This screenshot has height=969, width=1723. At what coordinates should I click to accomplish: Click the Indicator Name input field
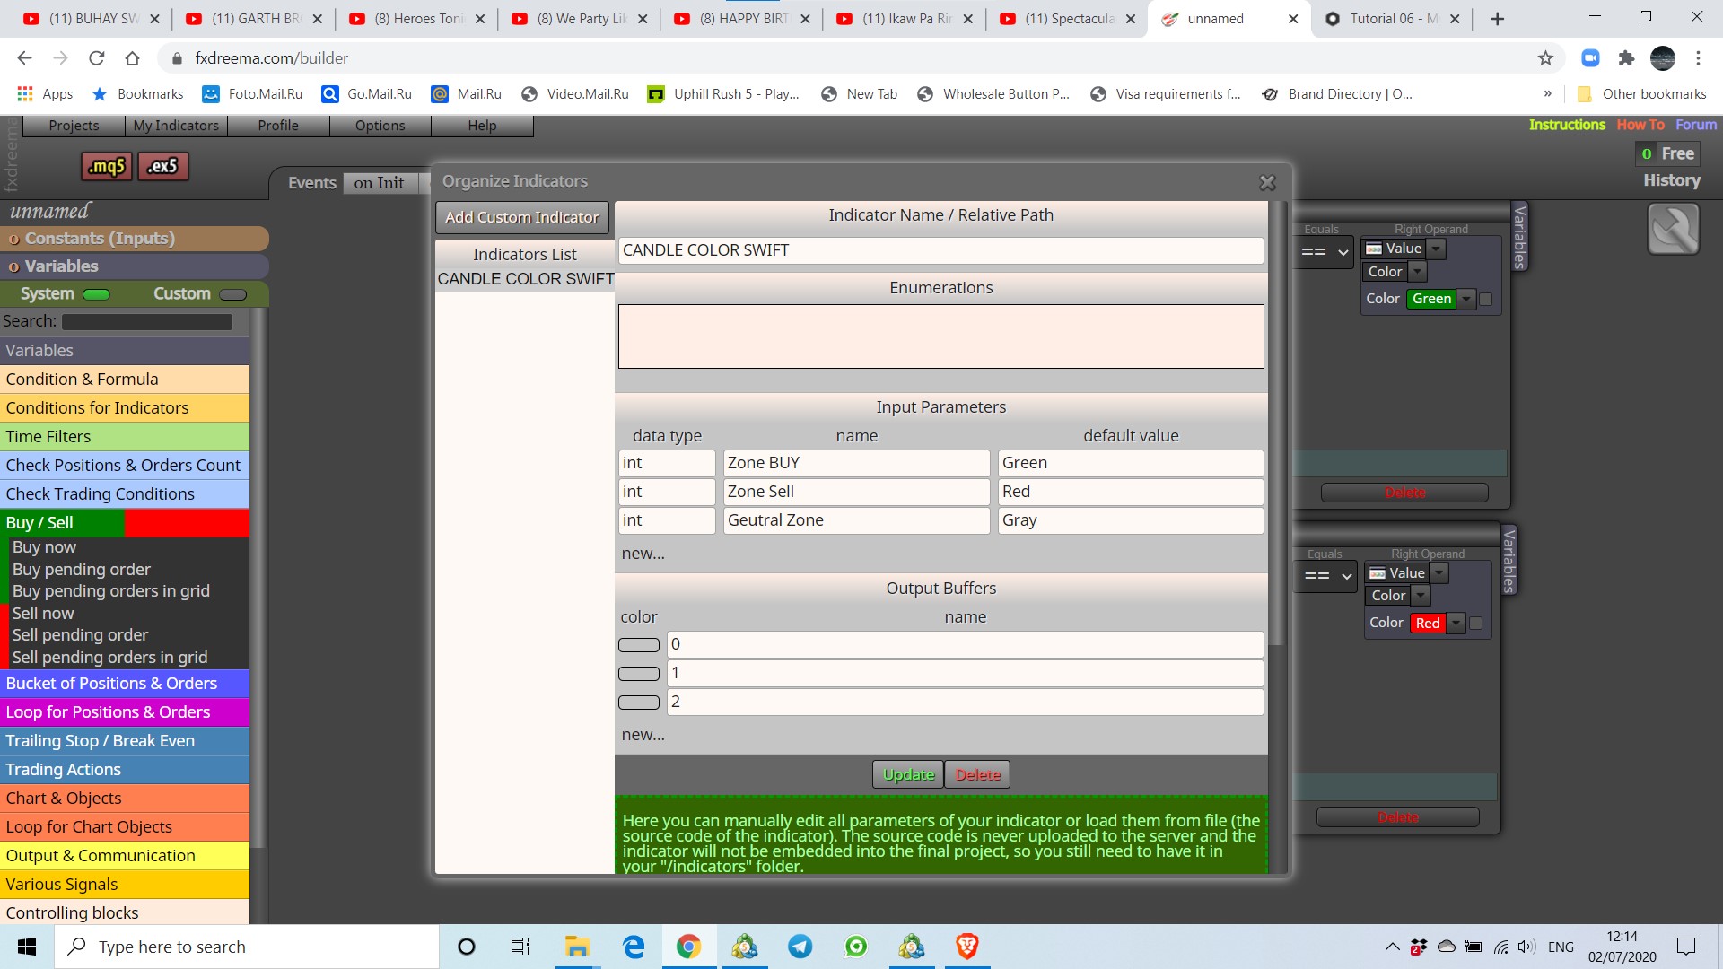pos(940,250)
